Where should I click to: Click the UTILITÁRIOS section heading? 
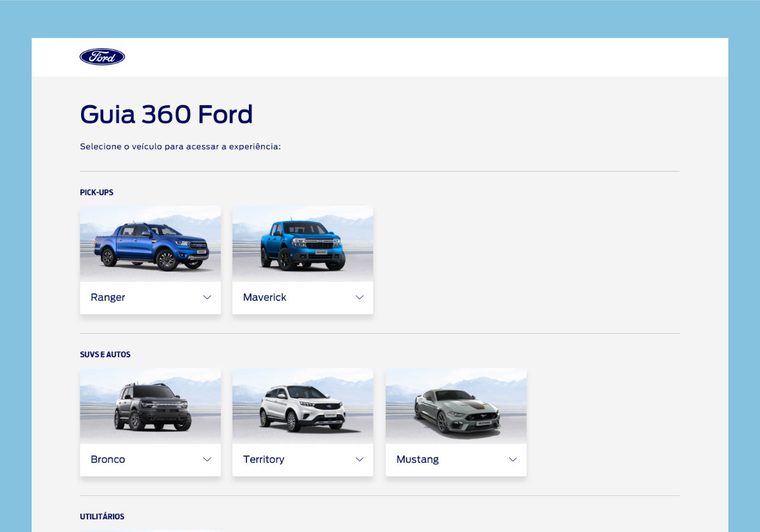point(103,517)
